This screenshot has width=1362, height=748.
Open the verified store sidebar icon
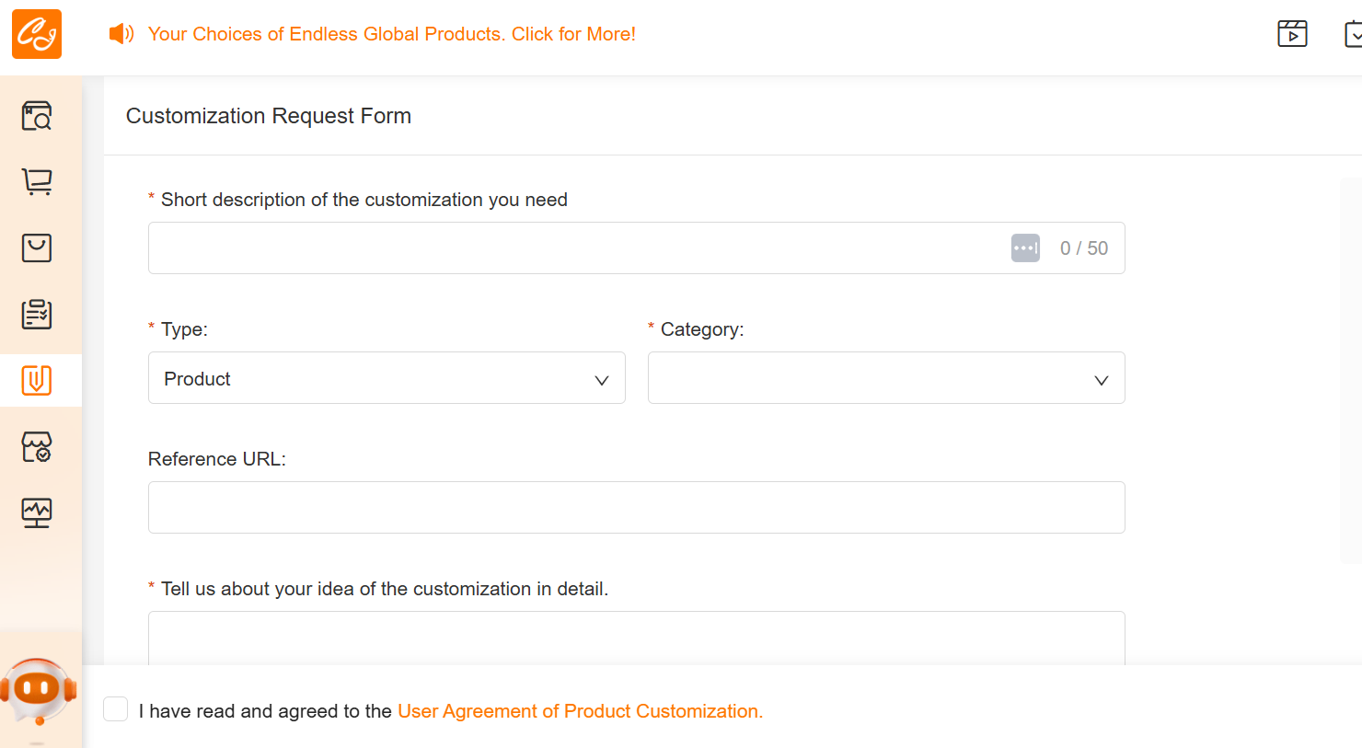(x=37, y=447)
